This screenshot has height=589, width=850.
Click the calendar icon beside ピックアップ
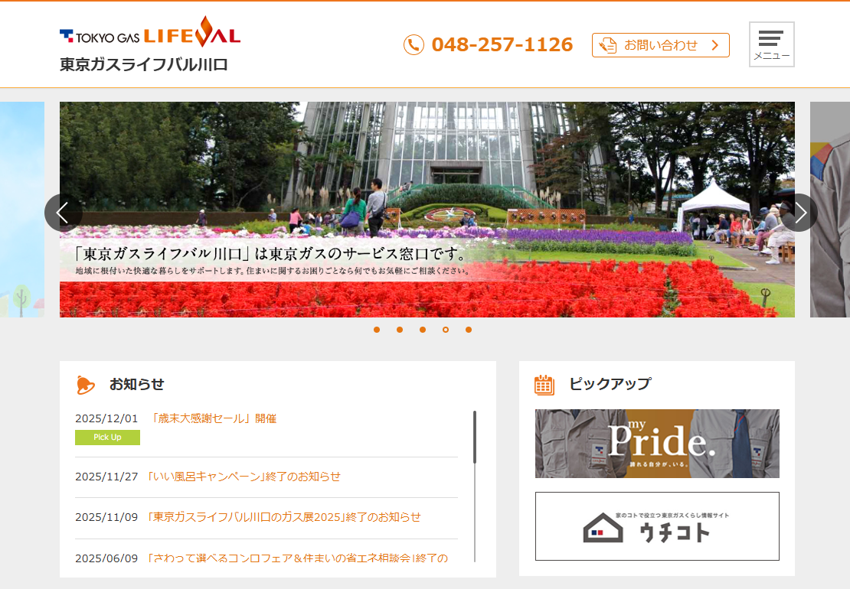pyautogui.click(x=544, y=384)
